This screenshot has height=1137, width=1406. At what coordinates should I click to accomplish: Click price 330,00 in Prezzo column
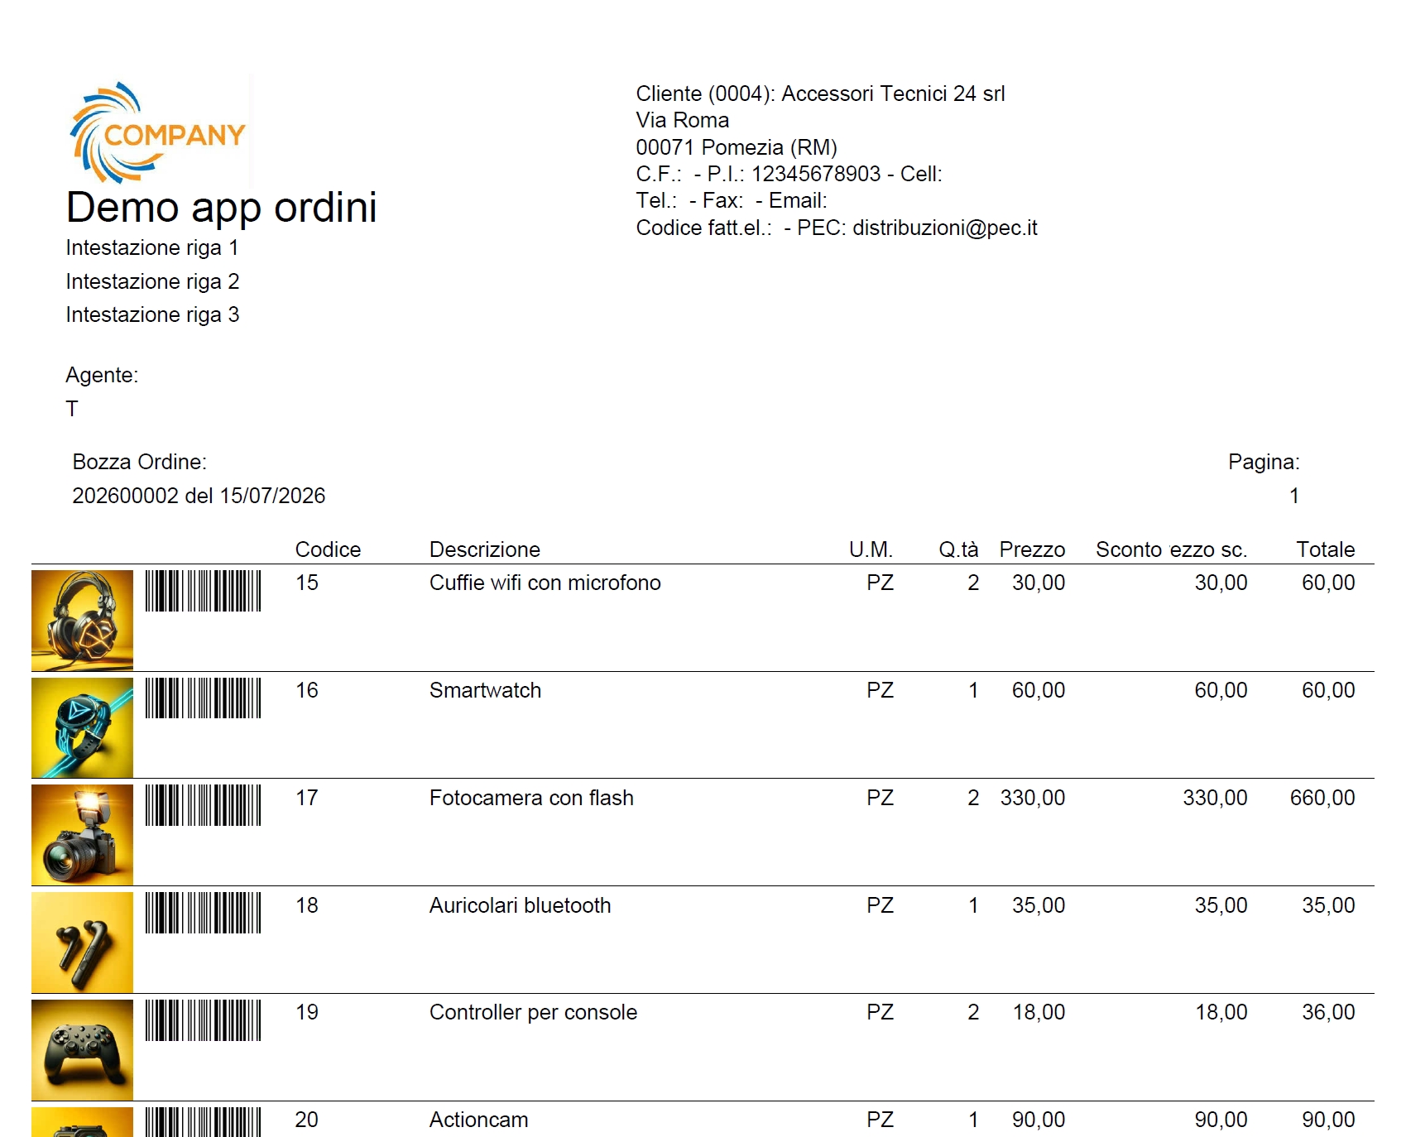[1033, 798]
